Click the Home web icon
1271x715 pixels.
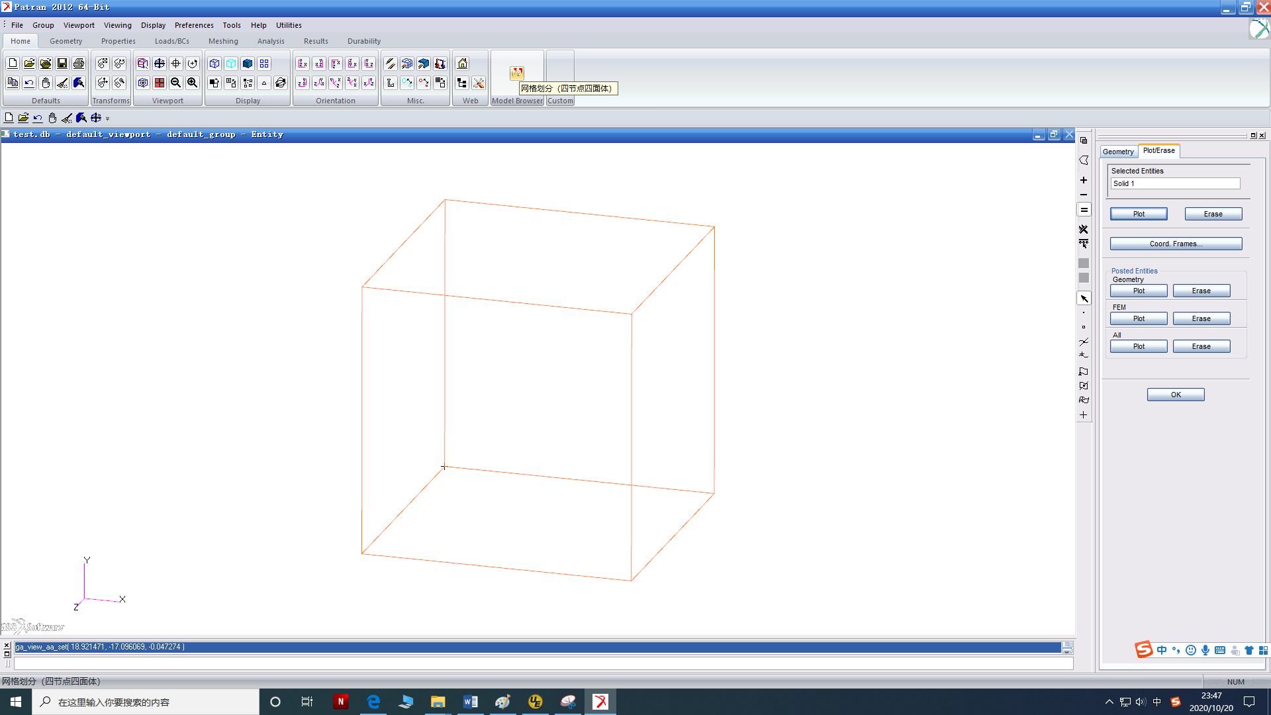[463, 64]
